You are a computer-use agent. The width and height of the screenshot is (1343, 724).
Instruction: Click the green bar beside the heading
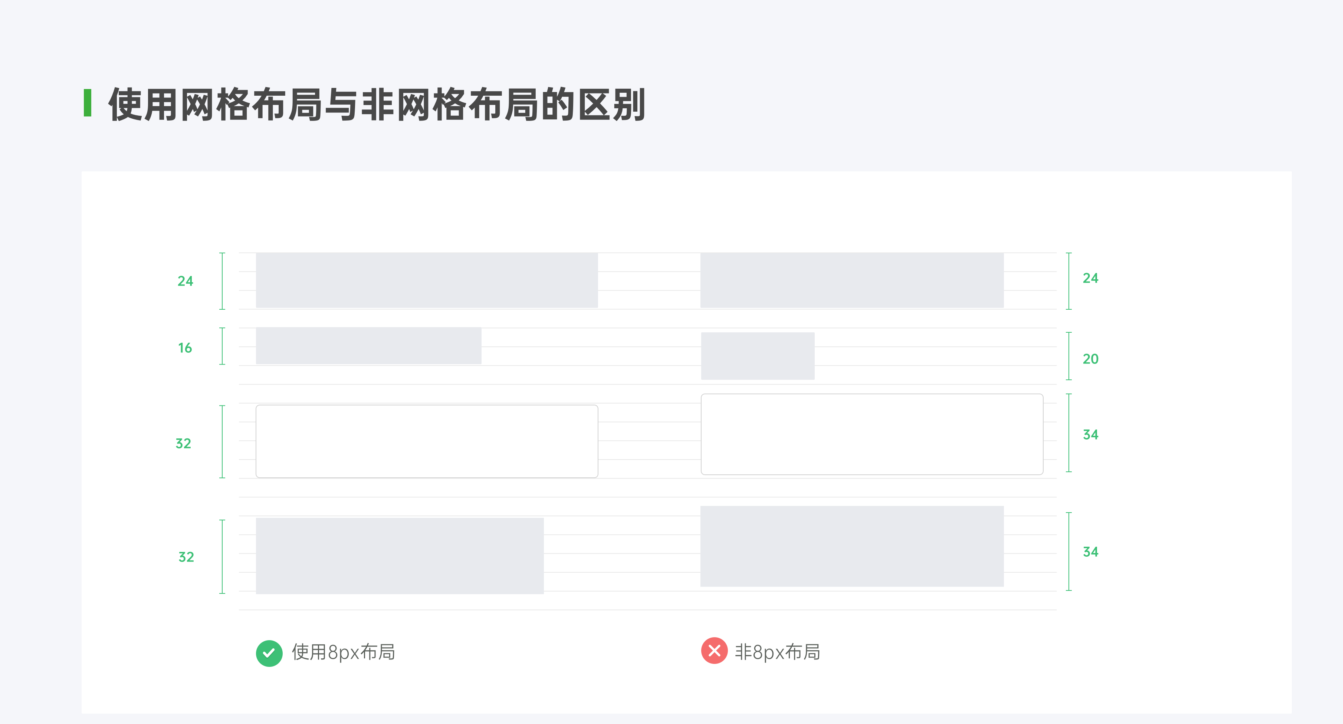point(88,103)
